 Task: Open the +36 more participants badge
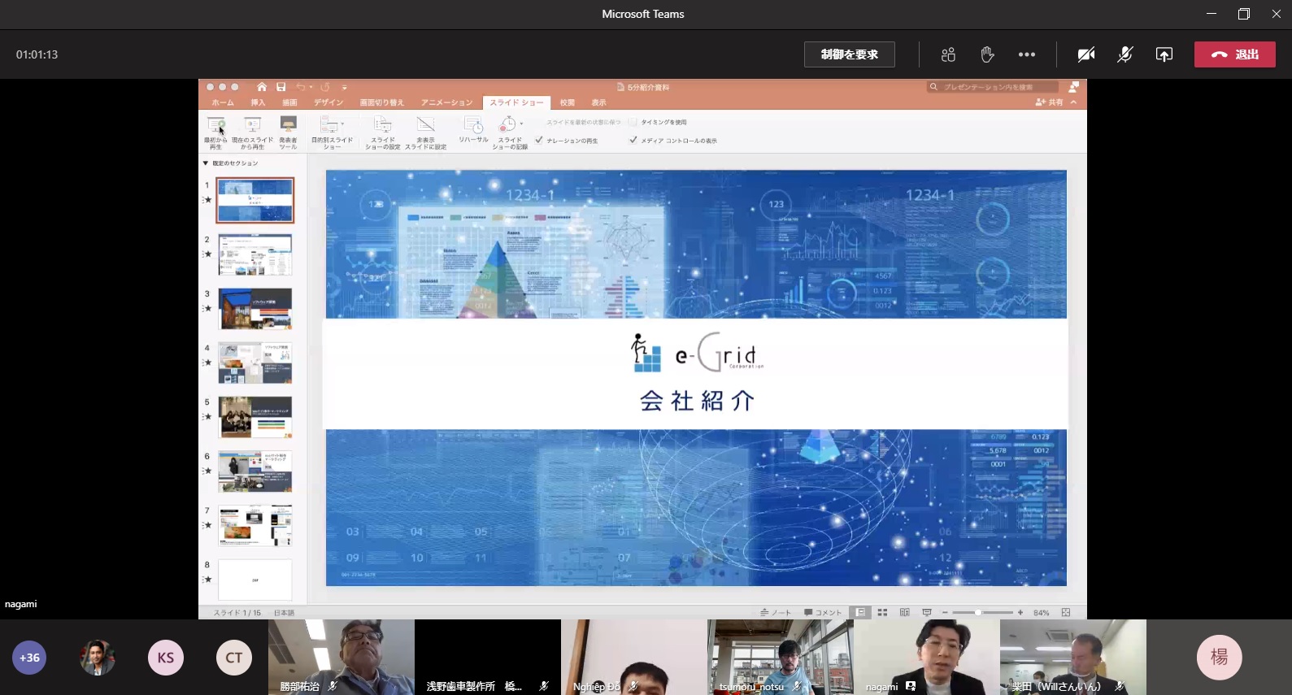coord(29,658)
